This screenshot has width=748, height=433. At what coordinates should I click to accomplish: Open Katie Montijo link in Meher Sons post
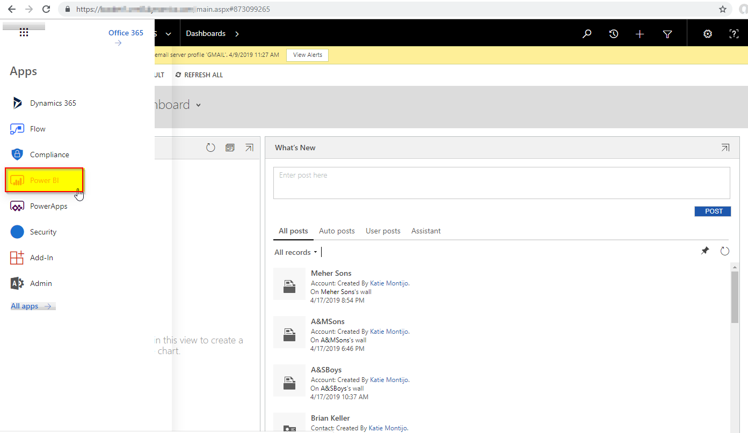[x=389, y=283]
